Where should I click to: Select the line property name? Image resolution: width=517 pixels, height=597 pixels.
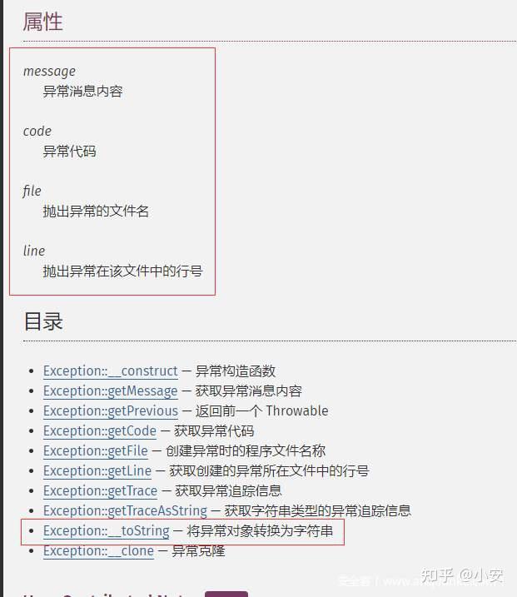click(34, 251)
